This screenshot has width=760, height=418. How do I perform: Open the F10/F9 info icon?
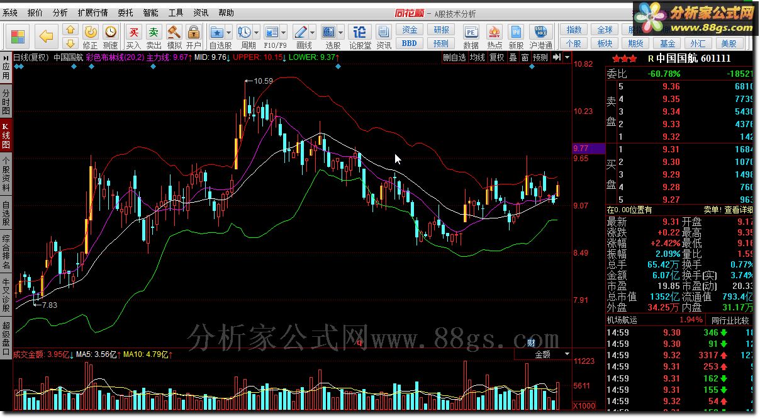pyautogui.click(x=271, y=31)
